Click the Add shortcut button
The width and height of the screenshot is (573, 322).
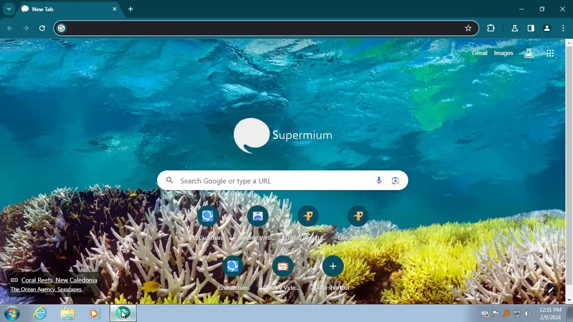333,272
